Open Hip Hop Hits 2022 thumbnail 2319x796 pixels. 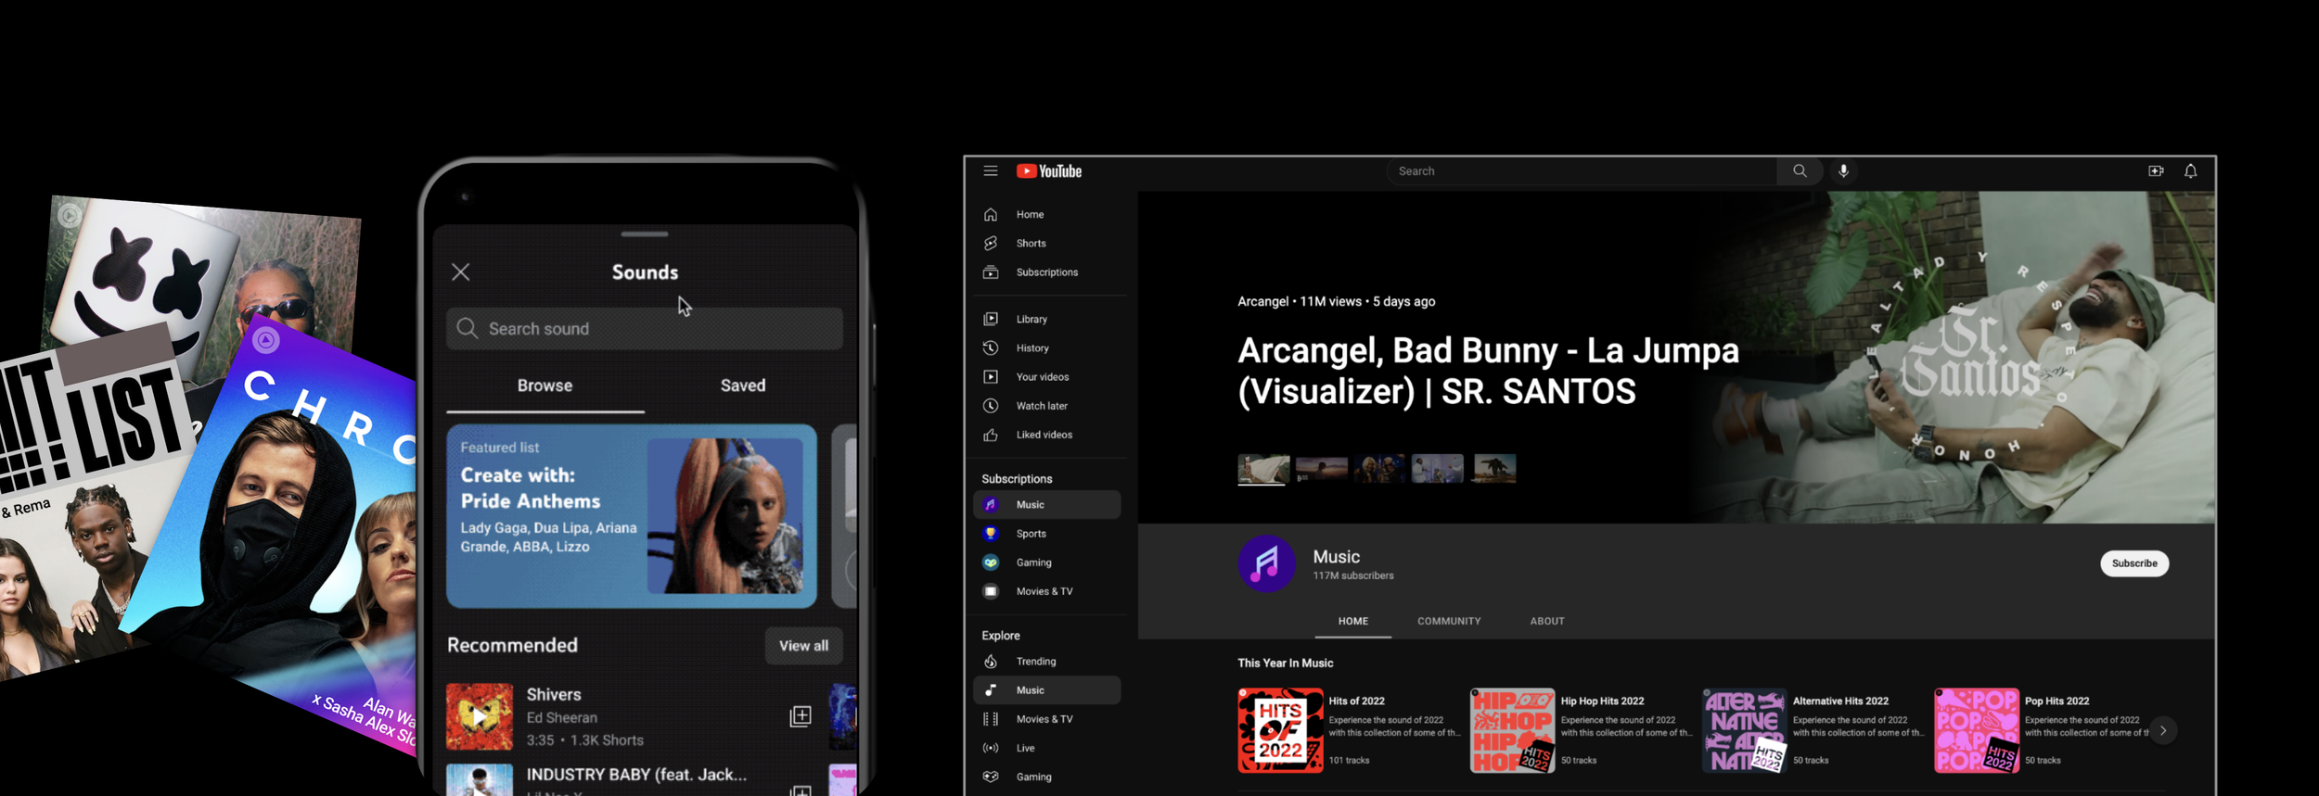point(1512,730)
